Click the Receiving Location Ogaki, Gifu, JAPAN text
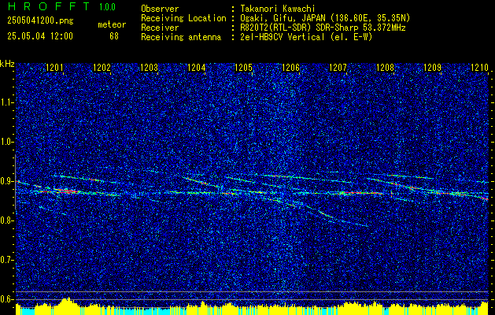 click(x=325, y=18)
